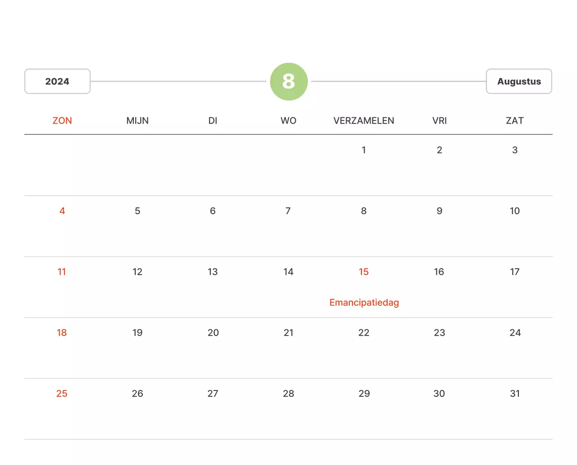This screenshot has width=577, height=465.
Task: Click the last day, 31
Action: [x=515, y=394]
